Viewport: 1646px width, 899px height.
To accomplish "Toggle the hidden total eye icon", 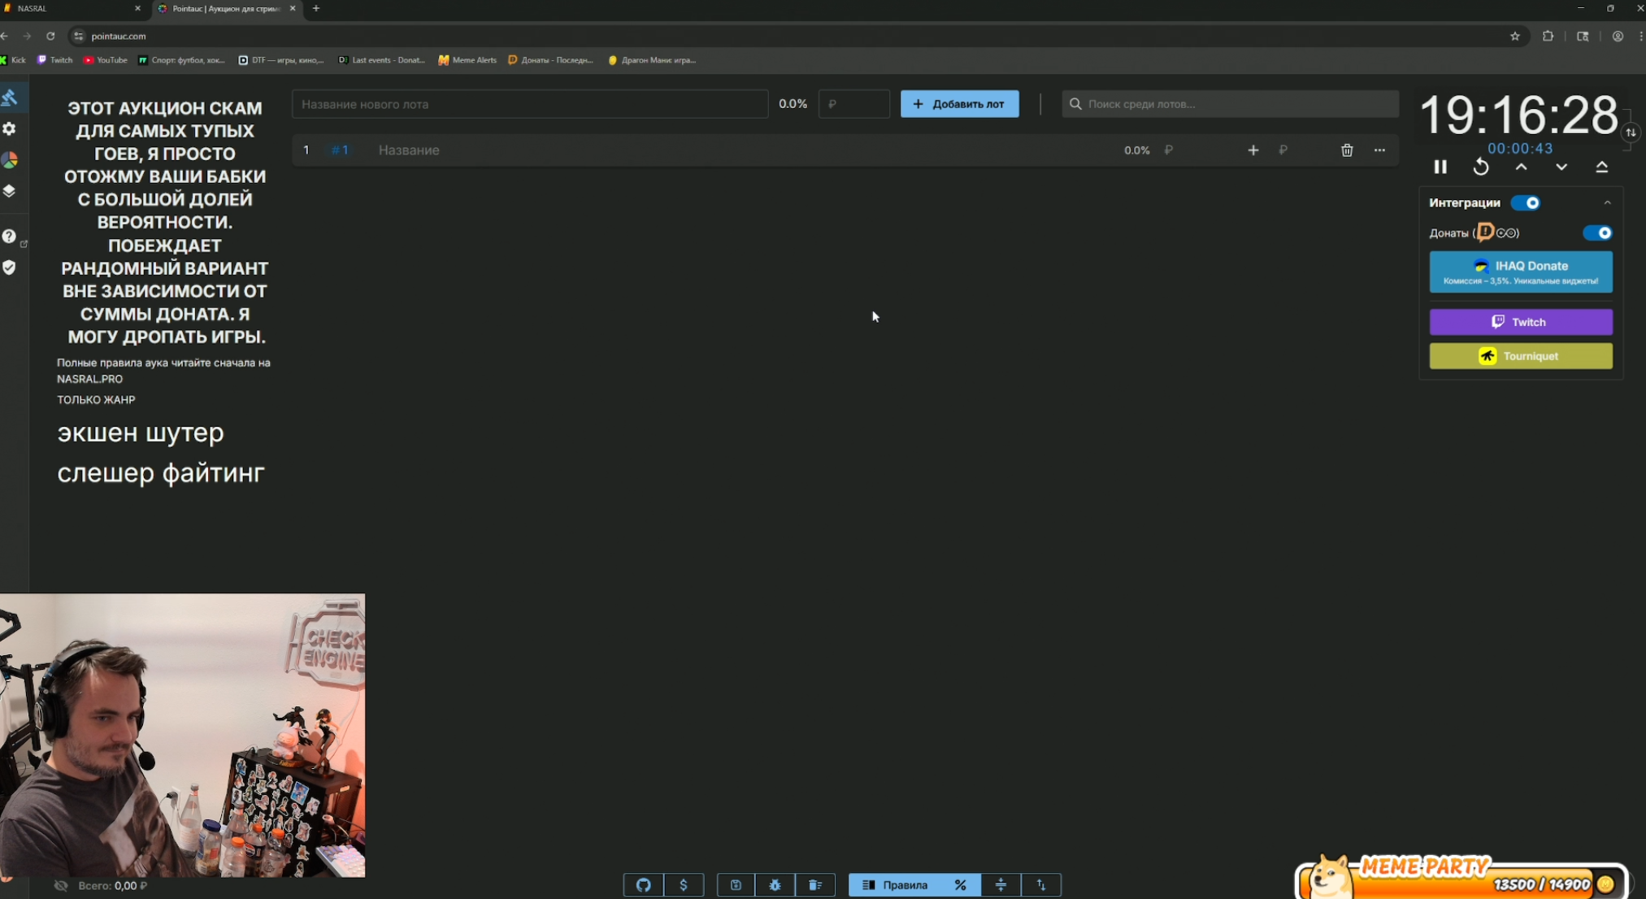I will (61, 885).
